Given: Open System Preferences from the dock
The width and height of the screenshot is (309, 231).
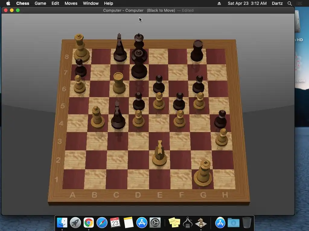Looking at the screenshot, I should (155, 223).
